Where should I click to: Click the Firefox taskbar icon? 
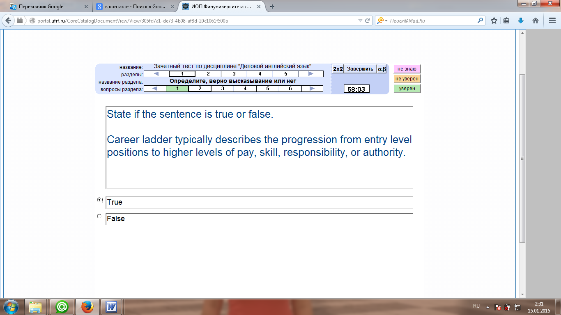87,306
